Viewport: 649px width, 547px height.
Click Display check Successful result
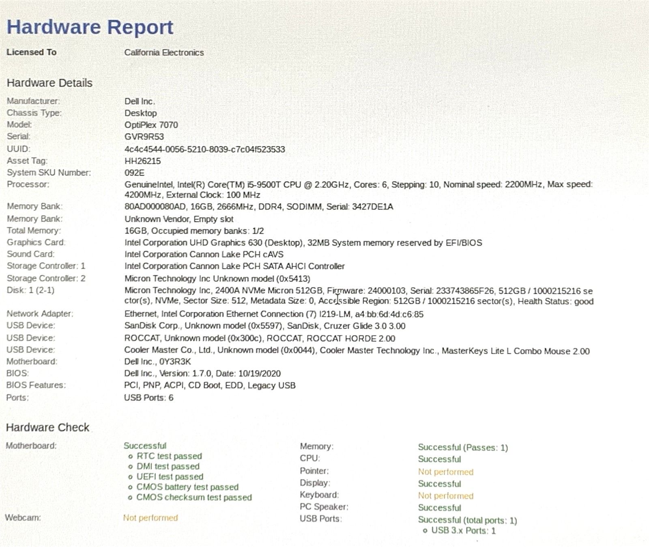click(x=439, y=484)
